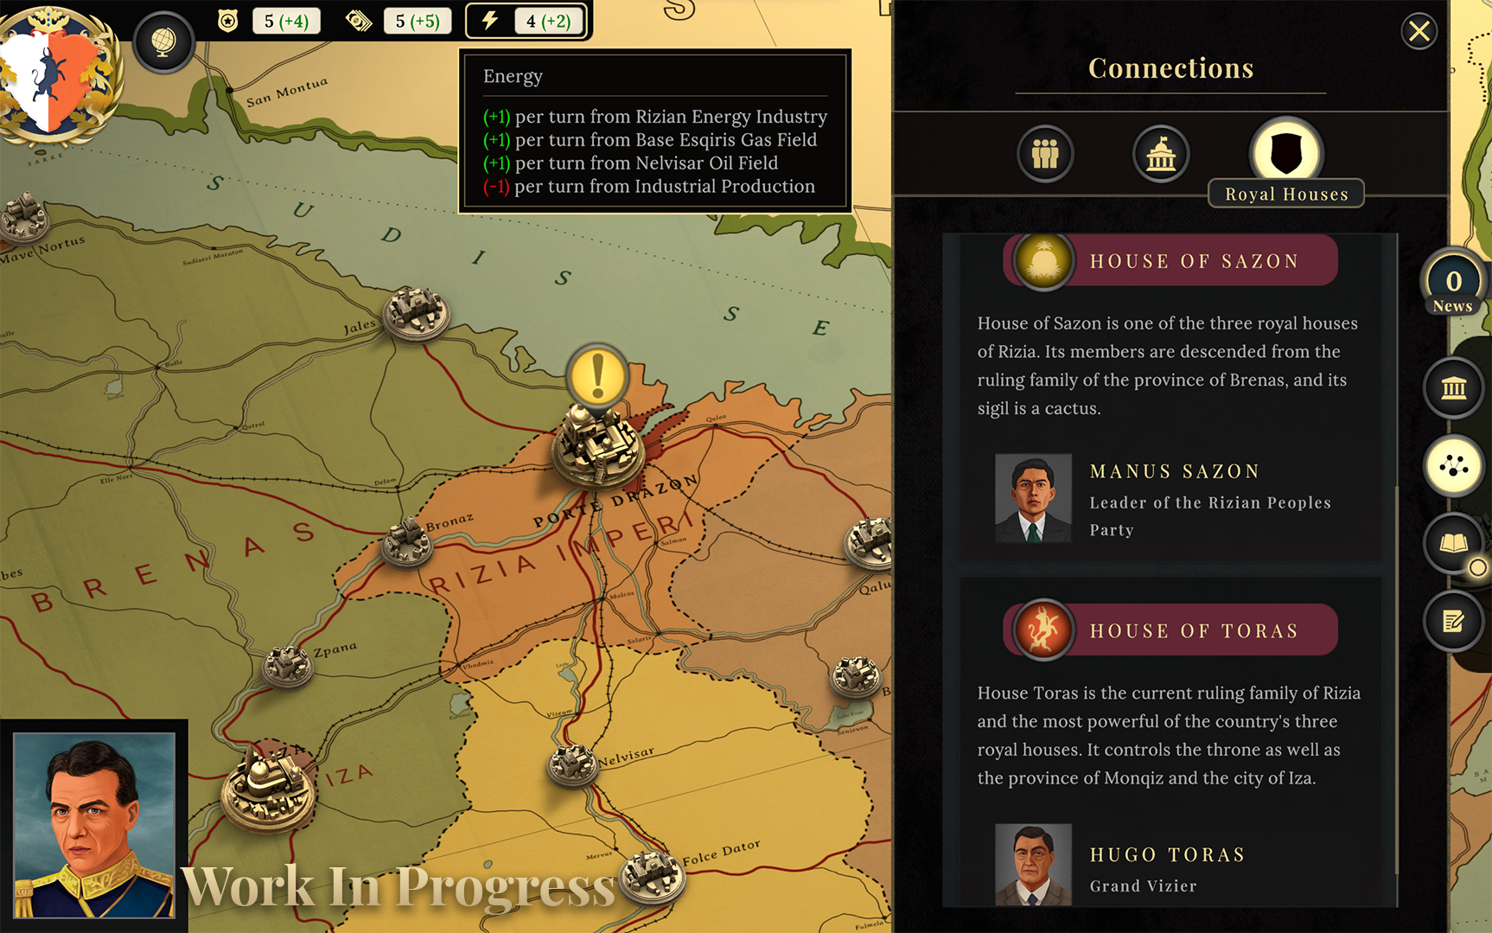Viewport: 1492px width, 933px height.
Task: Click the Jales city marker on map
Action: (x=416, y=312)
